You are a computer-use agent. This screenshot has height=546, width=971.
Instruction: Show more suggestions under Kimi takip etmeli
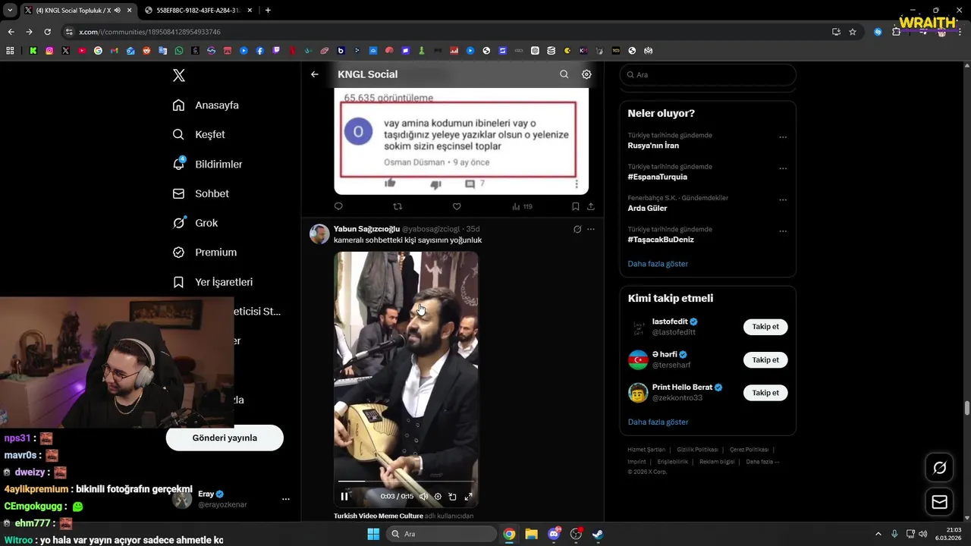(x=658, y=422)
